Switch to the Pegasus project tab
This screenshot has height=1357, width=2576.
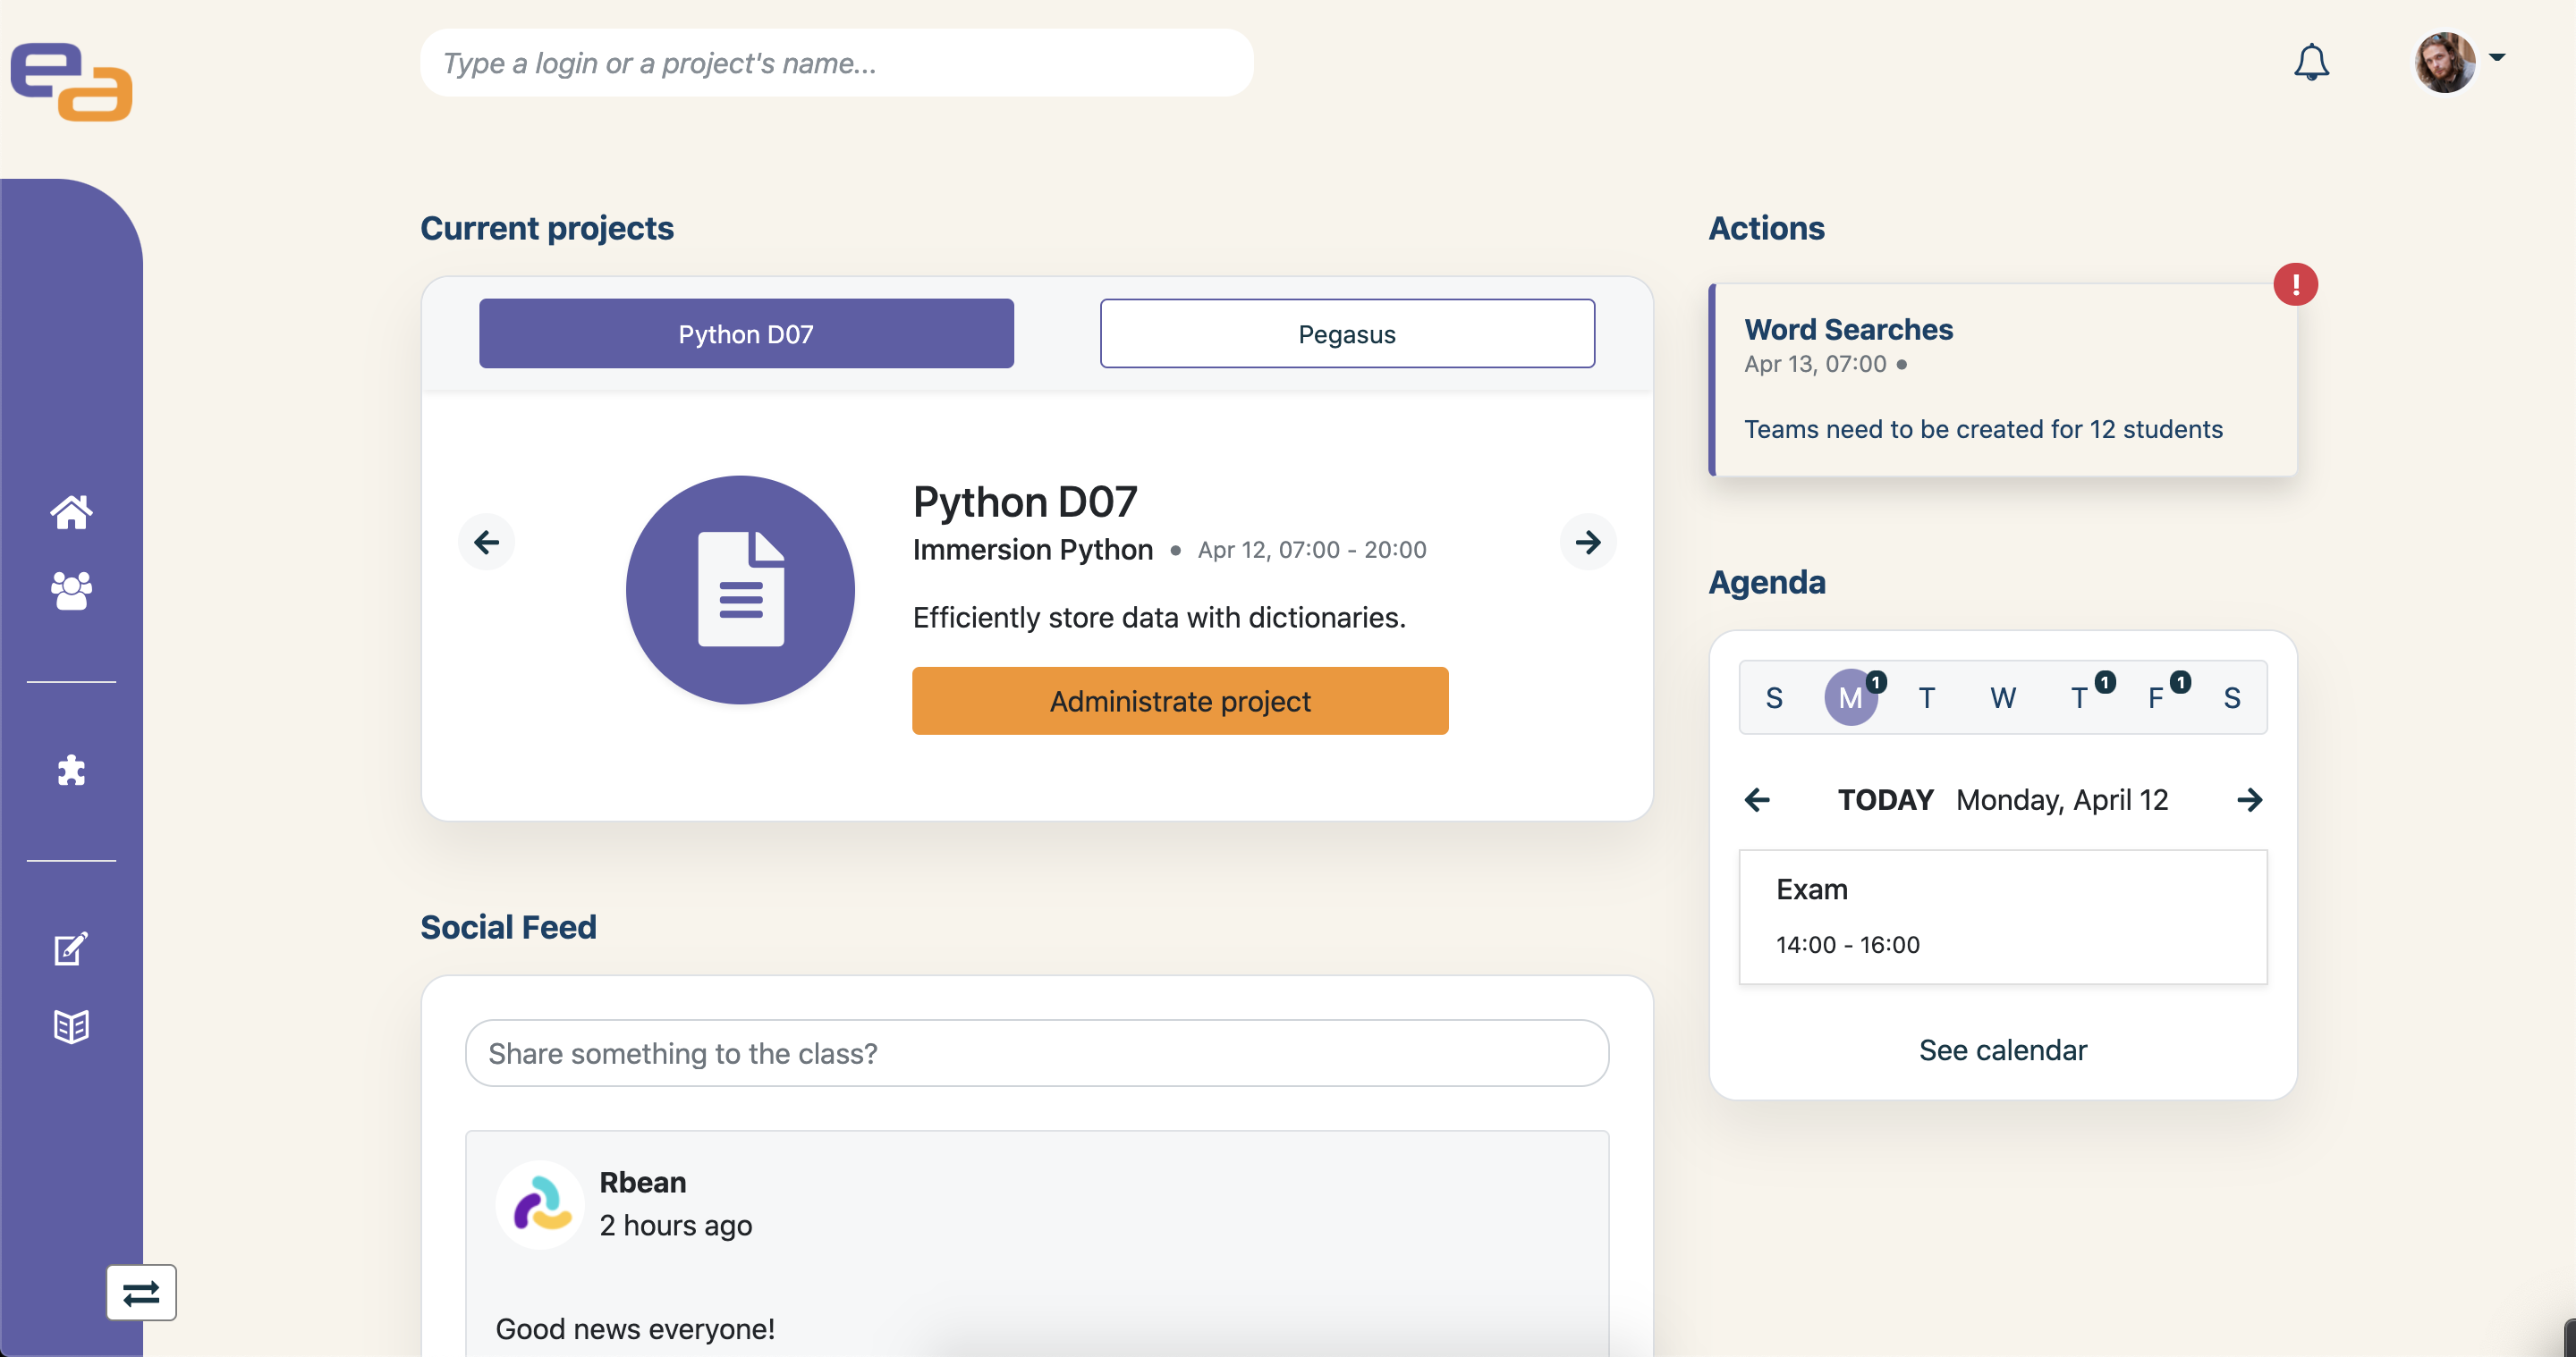(1347, 333)
